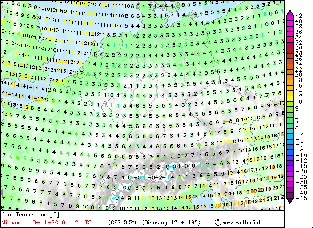Click the '(Dienstag 12 + 192)' forecast run text

[x=171, y=223]
